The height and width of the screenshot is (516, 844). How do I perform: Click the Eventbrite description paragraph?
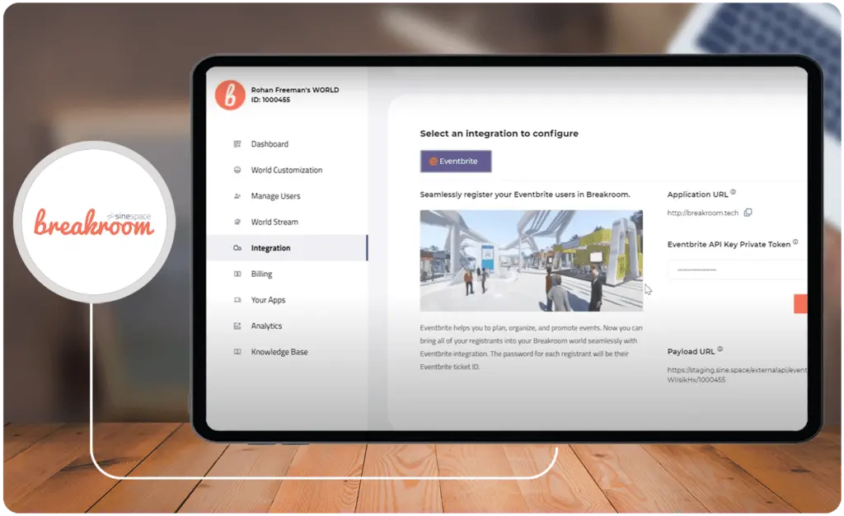pyautogui.click(x=531, y=347)
